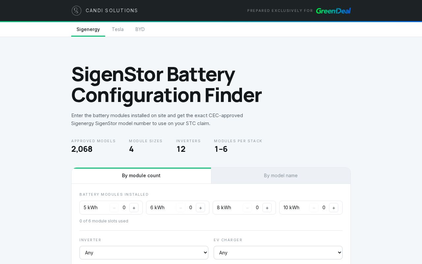422x264 pixels.
Task: Select the By model name tab
Action: [281, 176]
